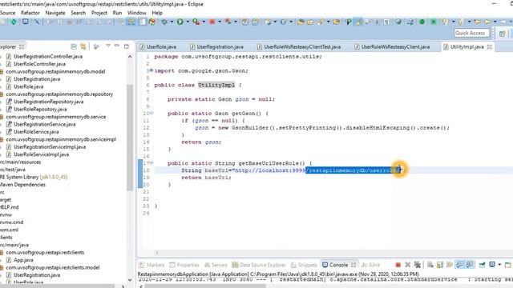Click Remove Launch gray X in the Console
The width and height of the screenshot is (513, 288).
[408, 265]
